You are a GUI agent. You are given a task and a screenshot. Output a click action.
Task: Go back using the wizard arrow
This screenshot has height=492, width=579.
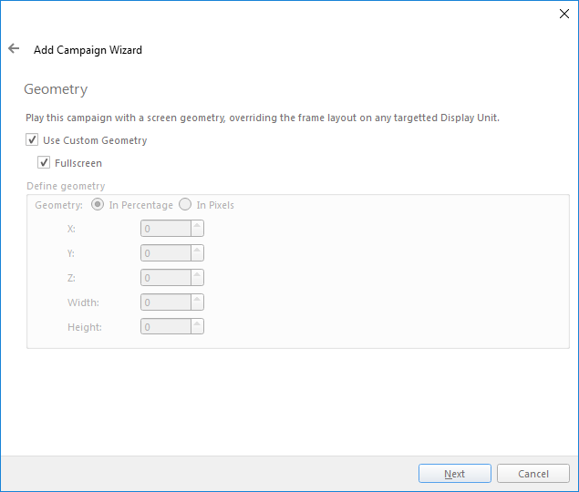pos(14,48)
